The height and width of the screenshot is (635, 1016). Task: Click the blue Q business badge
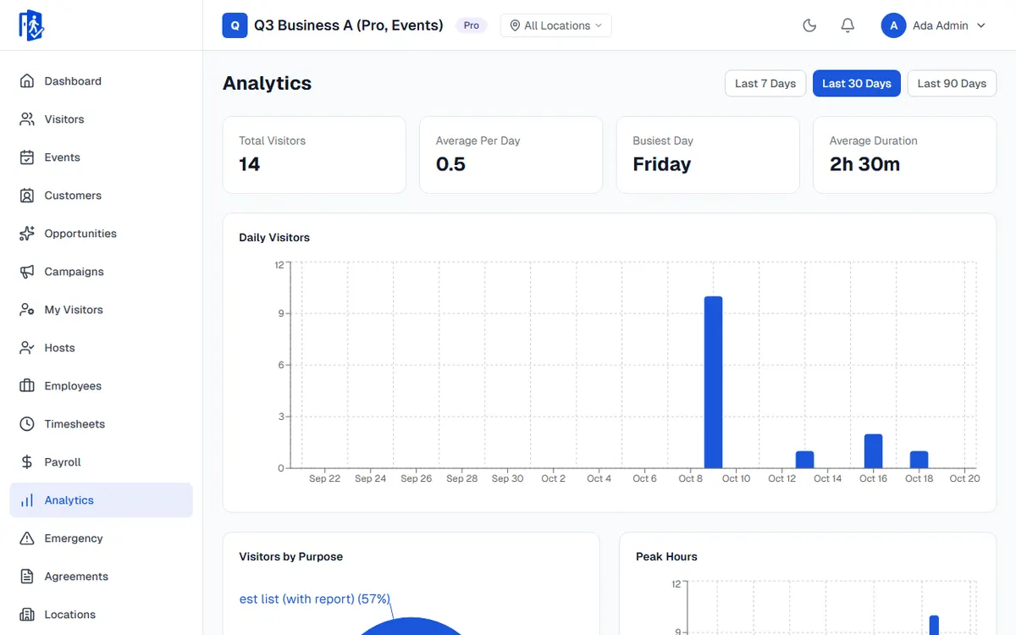235,25
